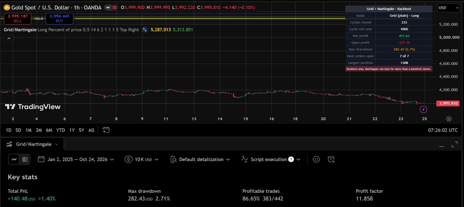Click the gold symbol logo icon
Screen dimensions: 464x207
[x=7, y=8]
